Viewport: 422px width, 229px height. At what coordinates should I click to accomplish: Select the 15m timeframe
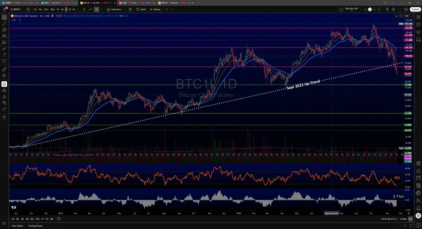point(46,9)
